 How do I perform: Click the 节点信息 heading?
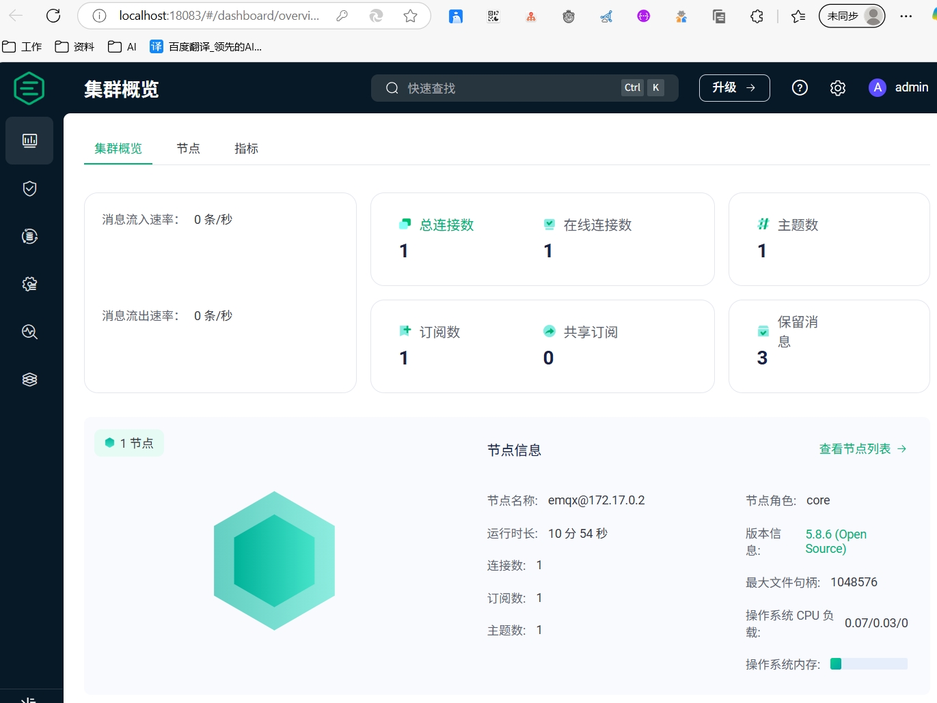click(515, 450)
